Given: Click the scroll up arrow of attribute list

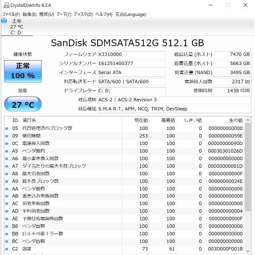Looking at the screenshot, I should coord(248,120).
